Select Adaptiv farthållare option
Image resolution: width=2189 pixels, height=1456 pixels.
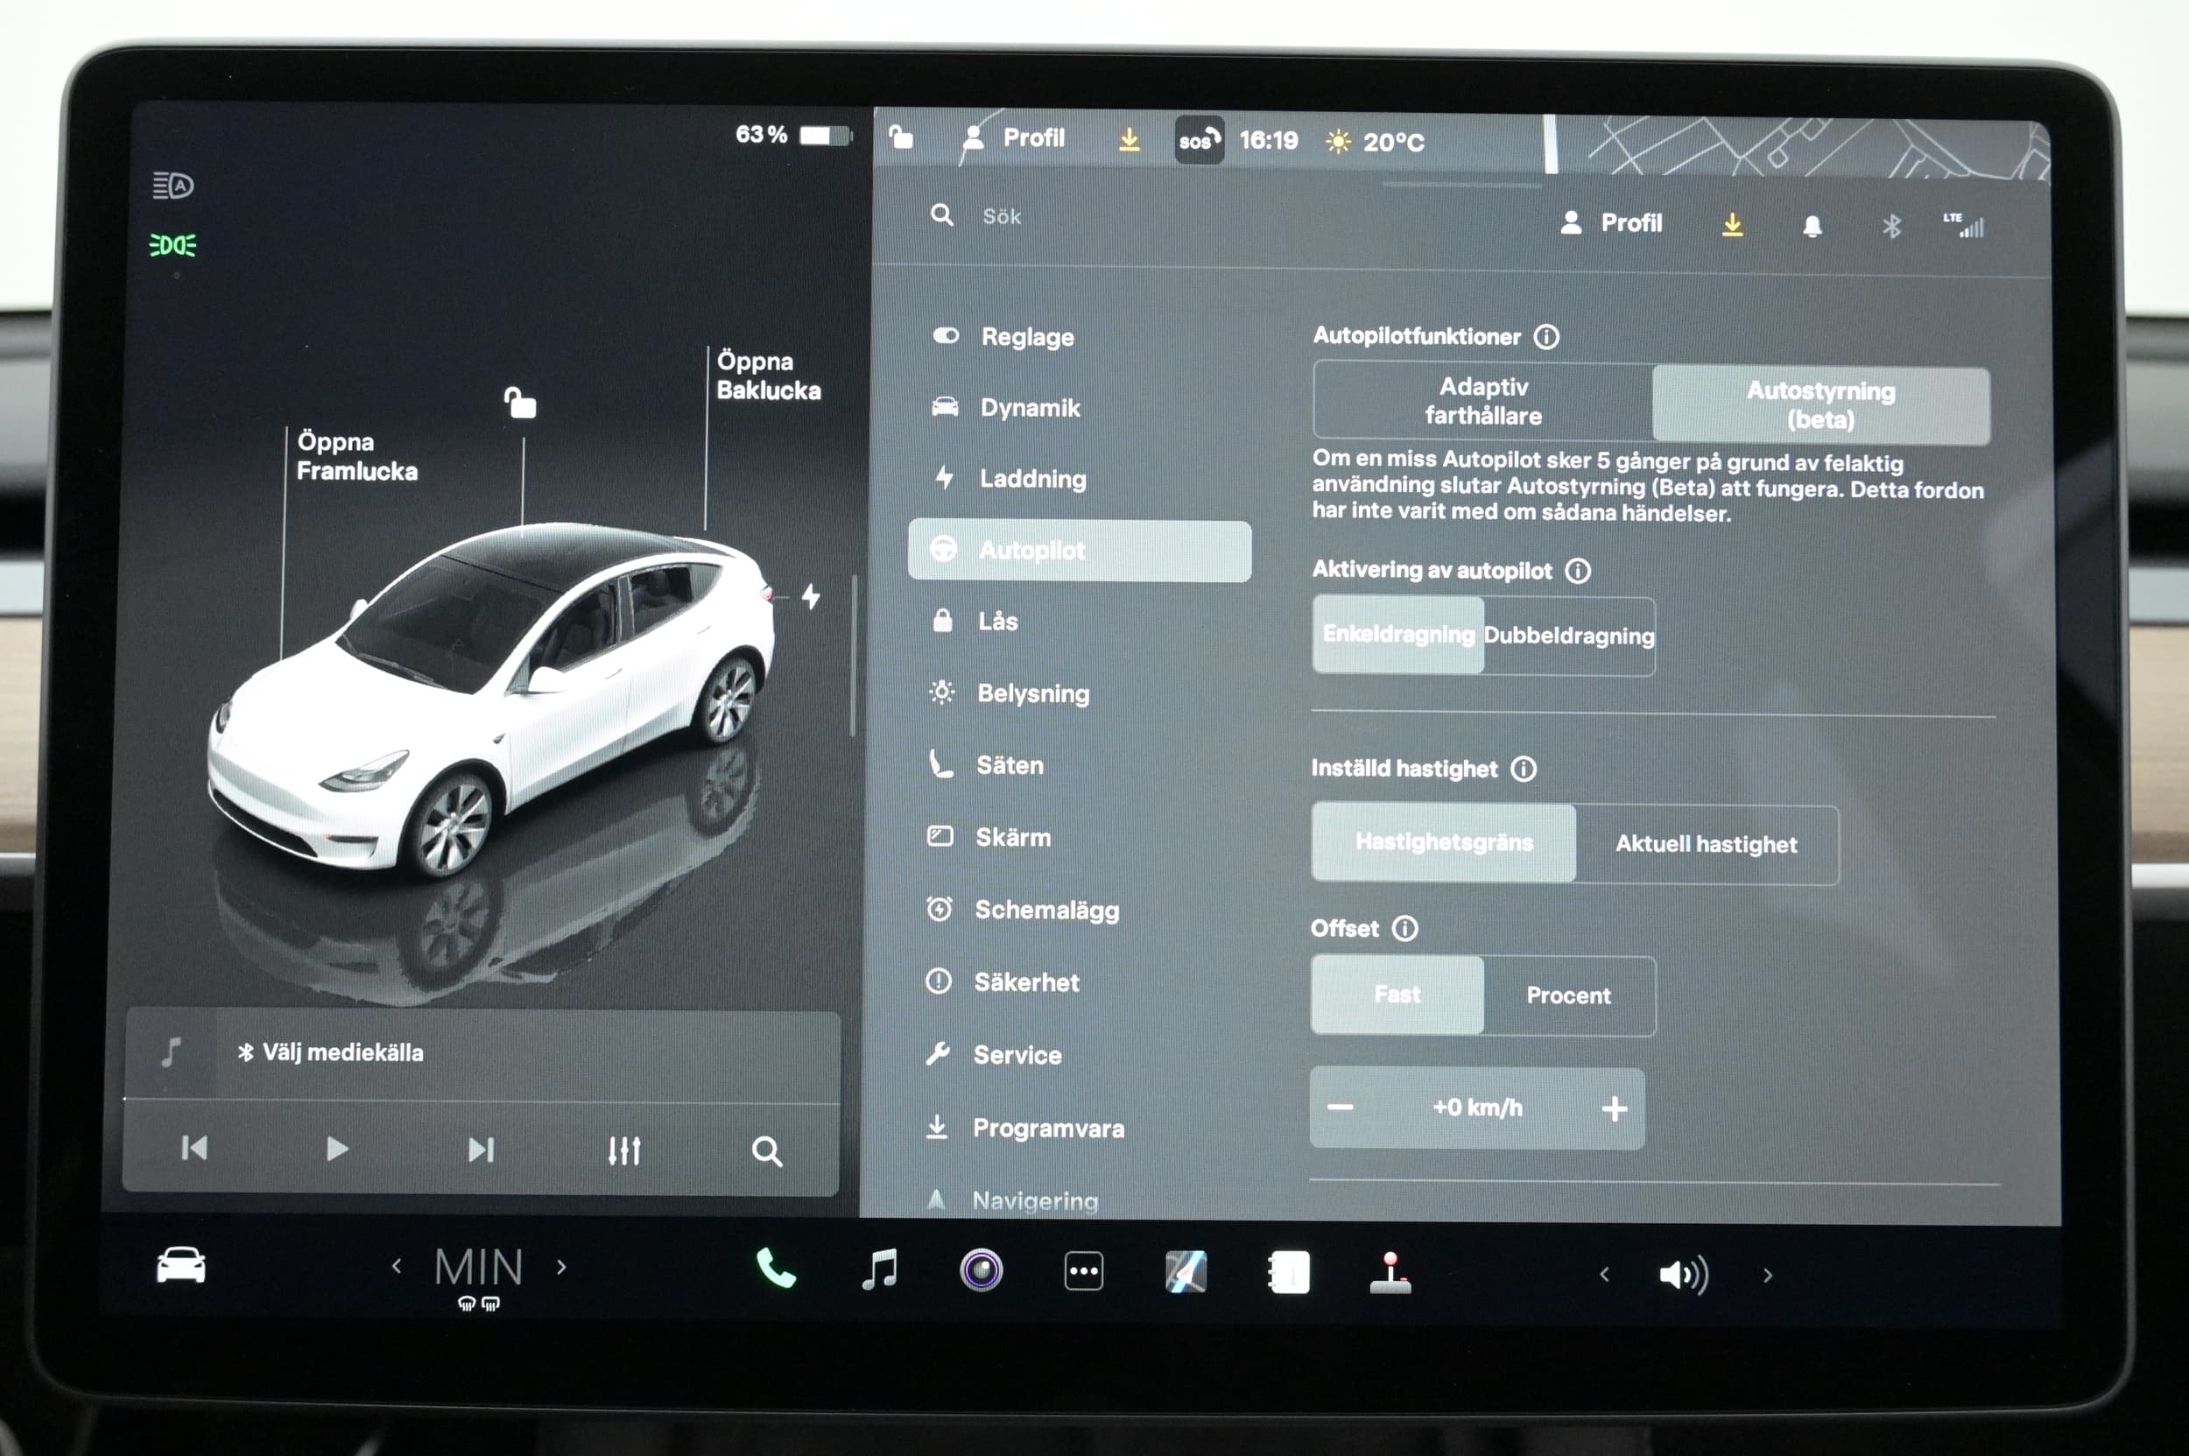[x=1482, y=401]
